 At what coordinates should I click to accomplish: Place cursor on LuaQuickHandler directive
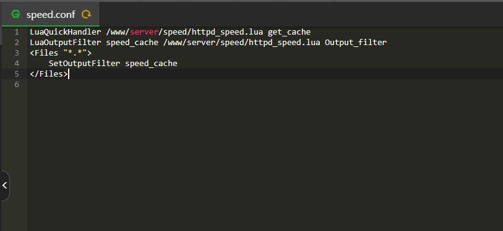point(65,32)
